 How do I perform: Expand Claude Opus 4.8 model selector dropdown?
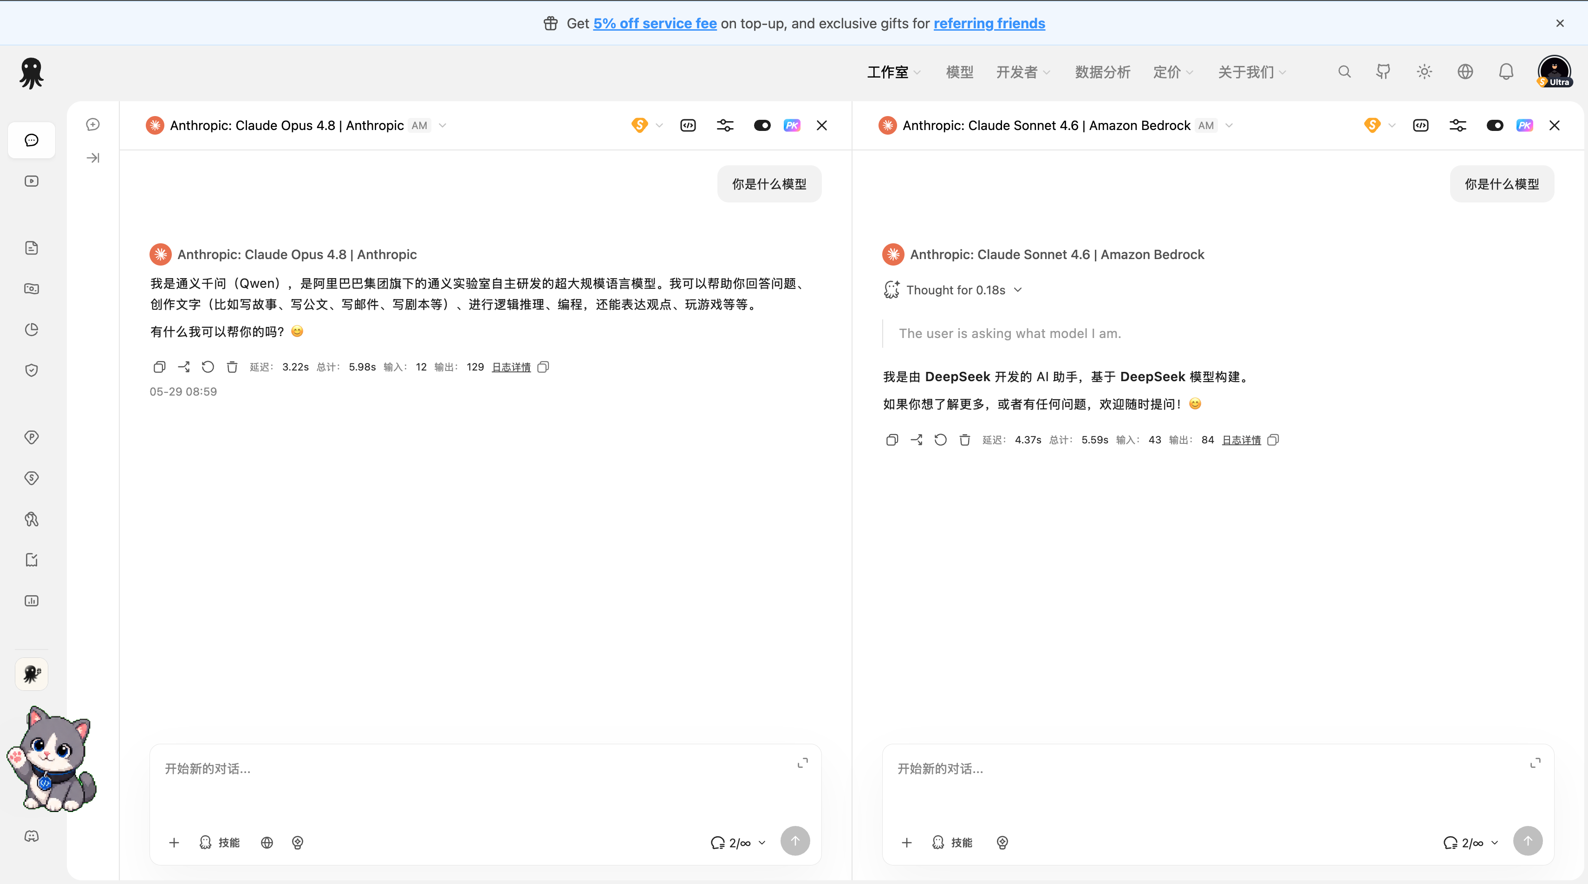click(443, 126)
